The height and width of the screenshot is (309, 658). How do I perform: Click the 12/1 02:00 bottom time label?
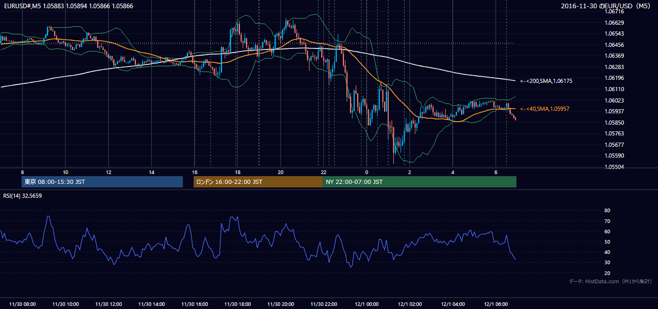(409, 304)
